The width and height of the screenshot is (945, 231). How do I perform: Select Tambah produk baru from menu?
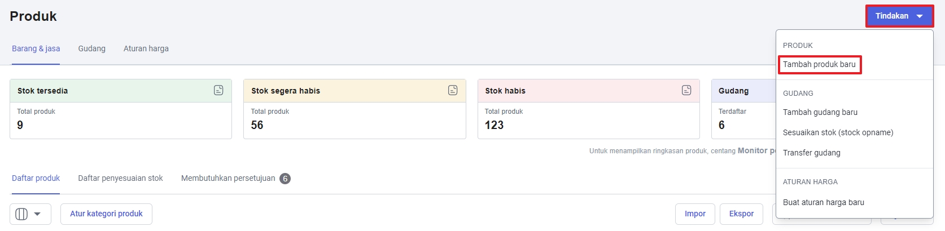pos(819,64)
